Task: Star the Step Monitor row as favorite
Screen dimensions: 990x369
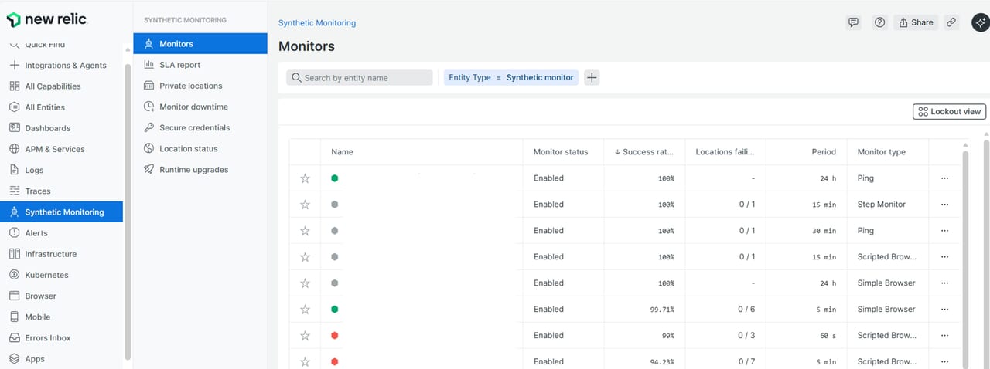Action: (x=305, y=205)
